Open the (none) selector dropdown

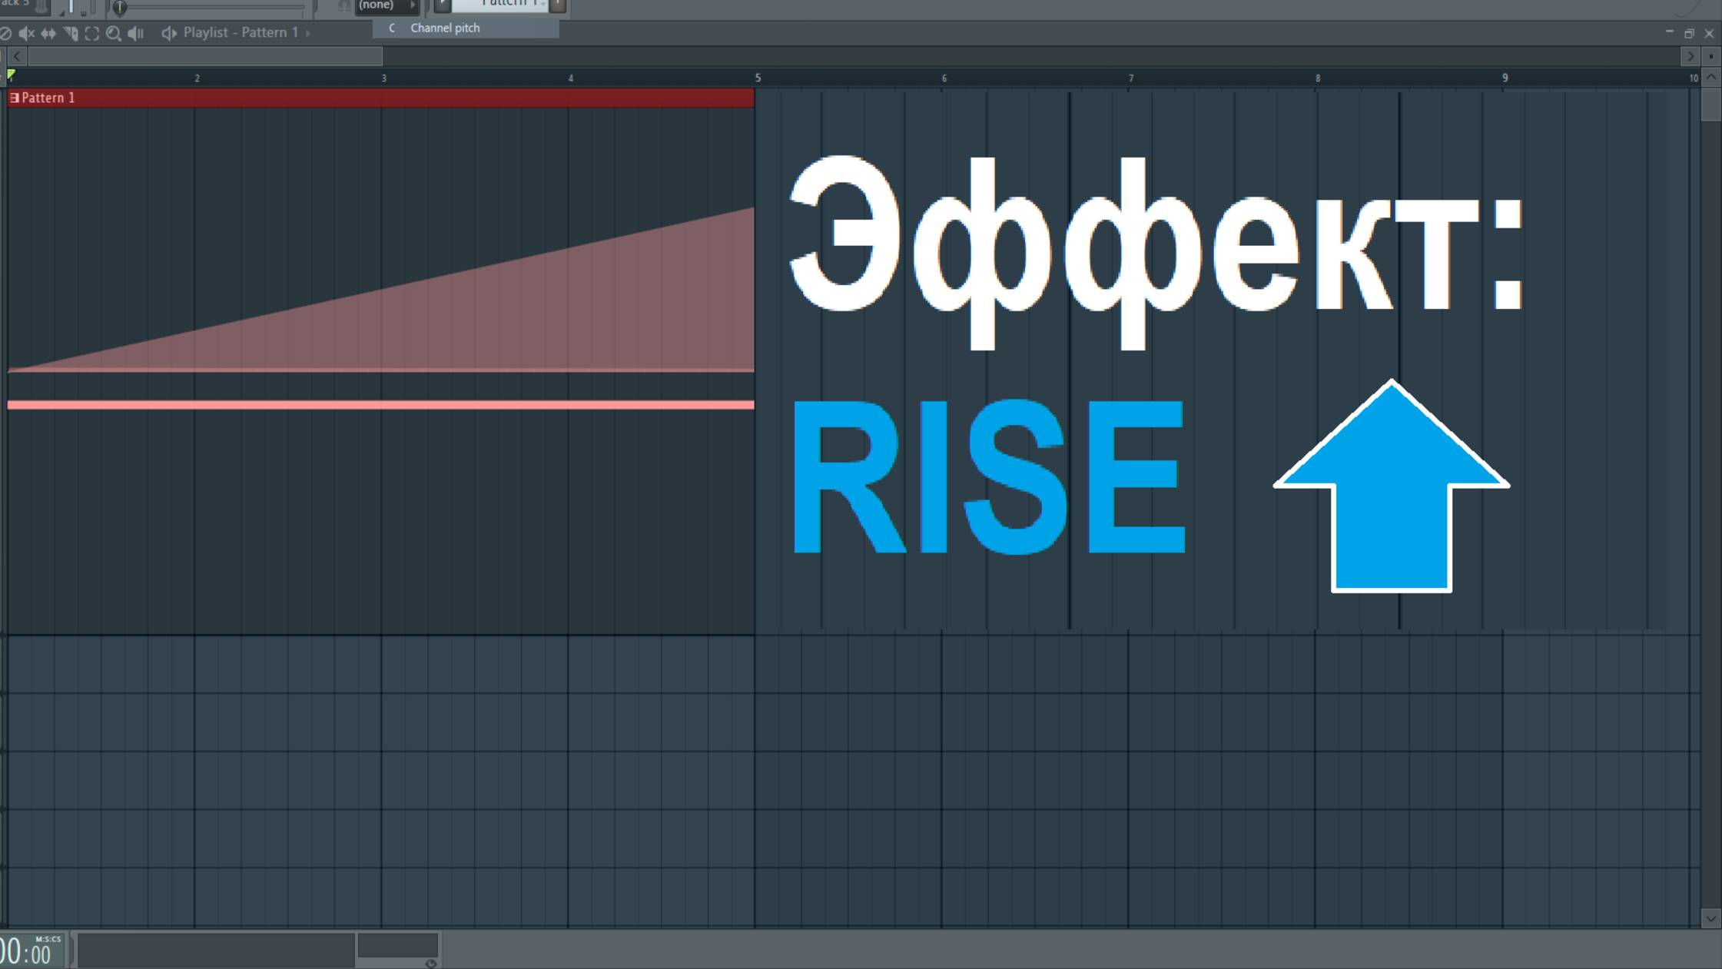(387, 5)
